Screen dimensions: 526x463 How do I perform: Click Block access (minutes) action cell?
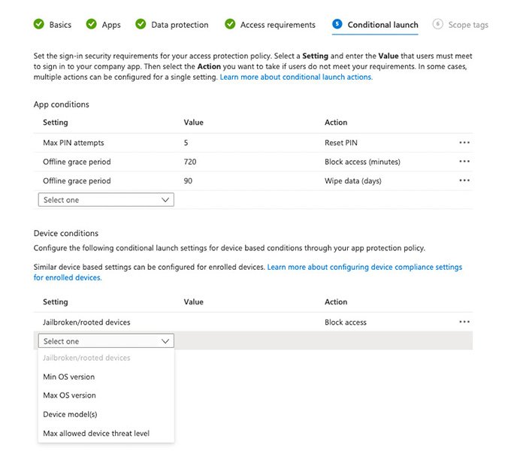[362, 162]
